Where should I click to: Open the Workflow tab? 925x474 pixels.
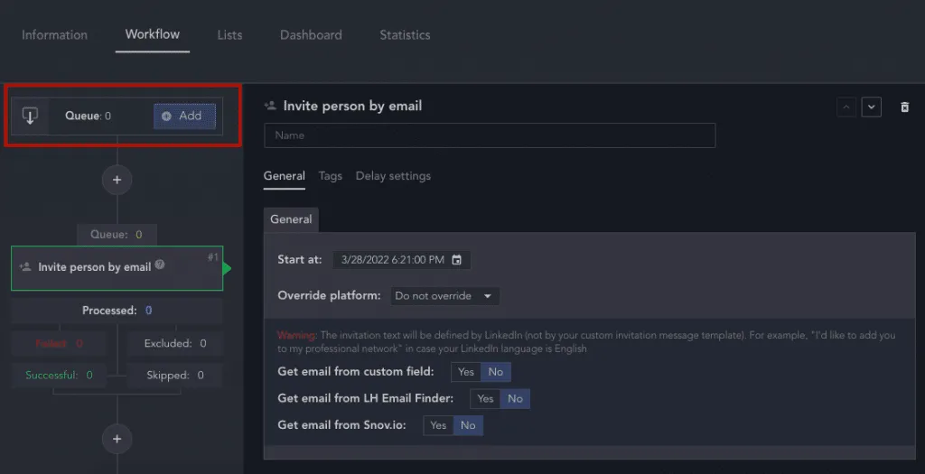(x=152, y=34)
